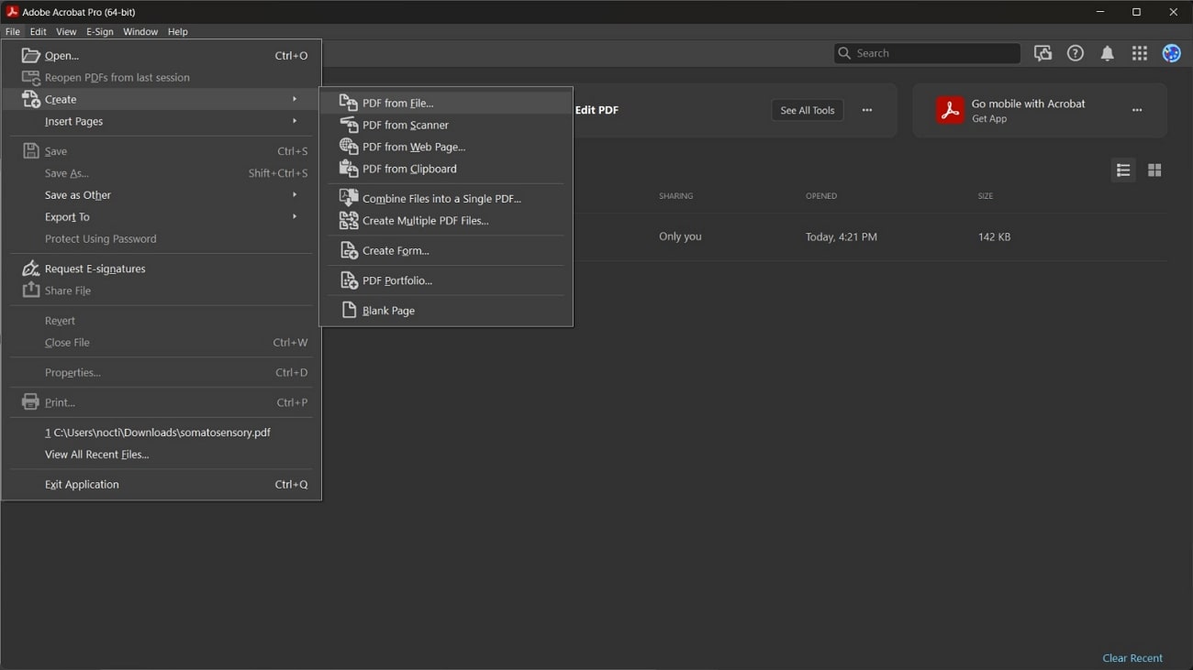Click the red Acrobat mobile app icon
The height and width of the screenshot is (670, 1193).
click(950, 110)
